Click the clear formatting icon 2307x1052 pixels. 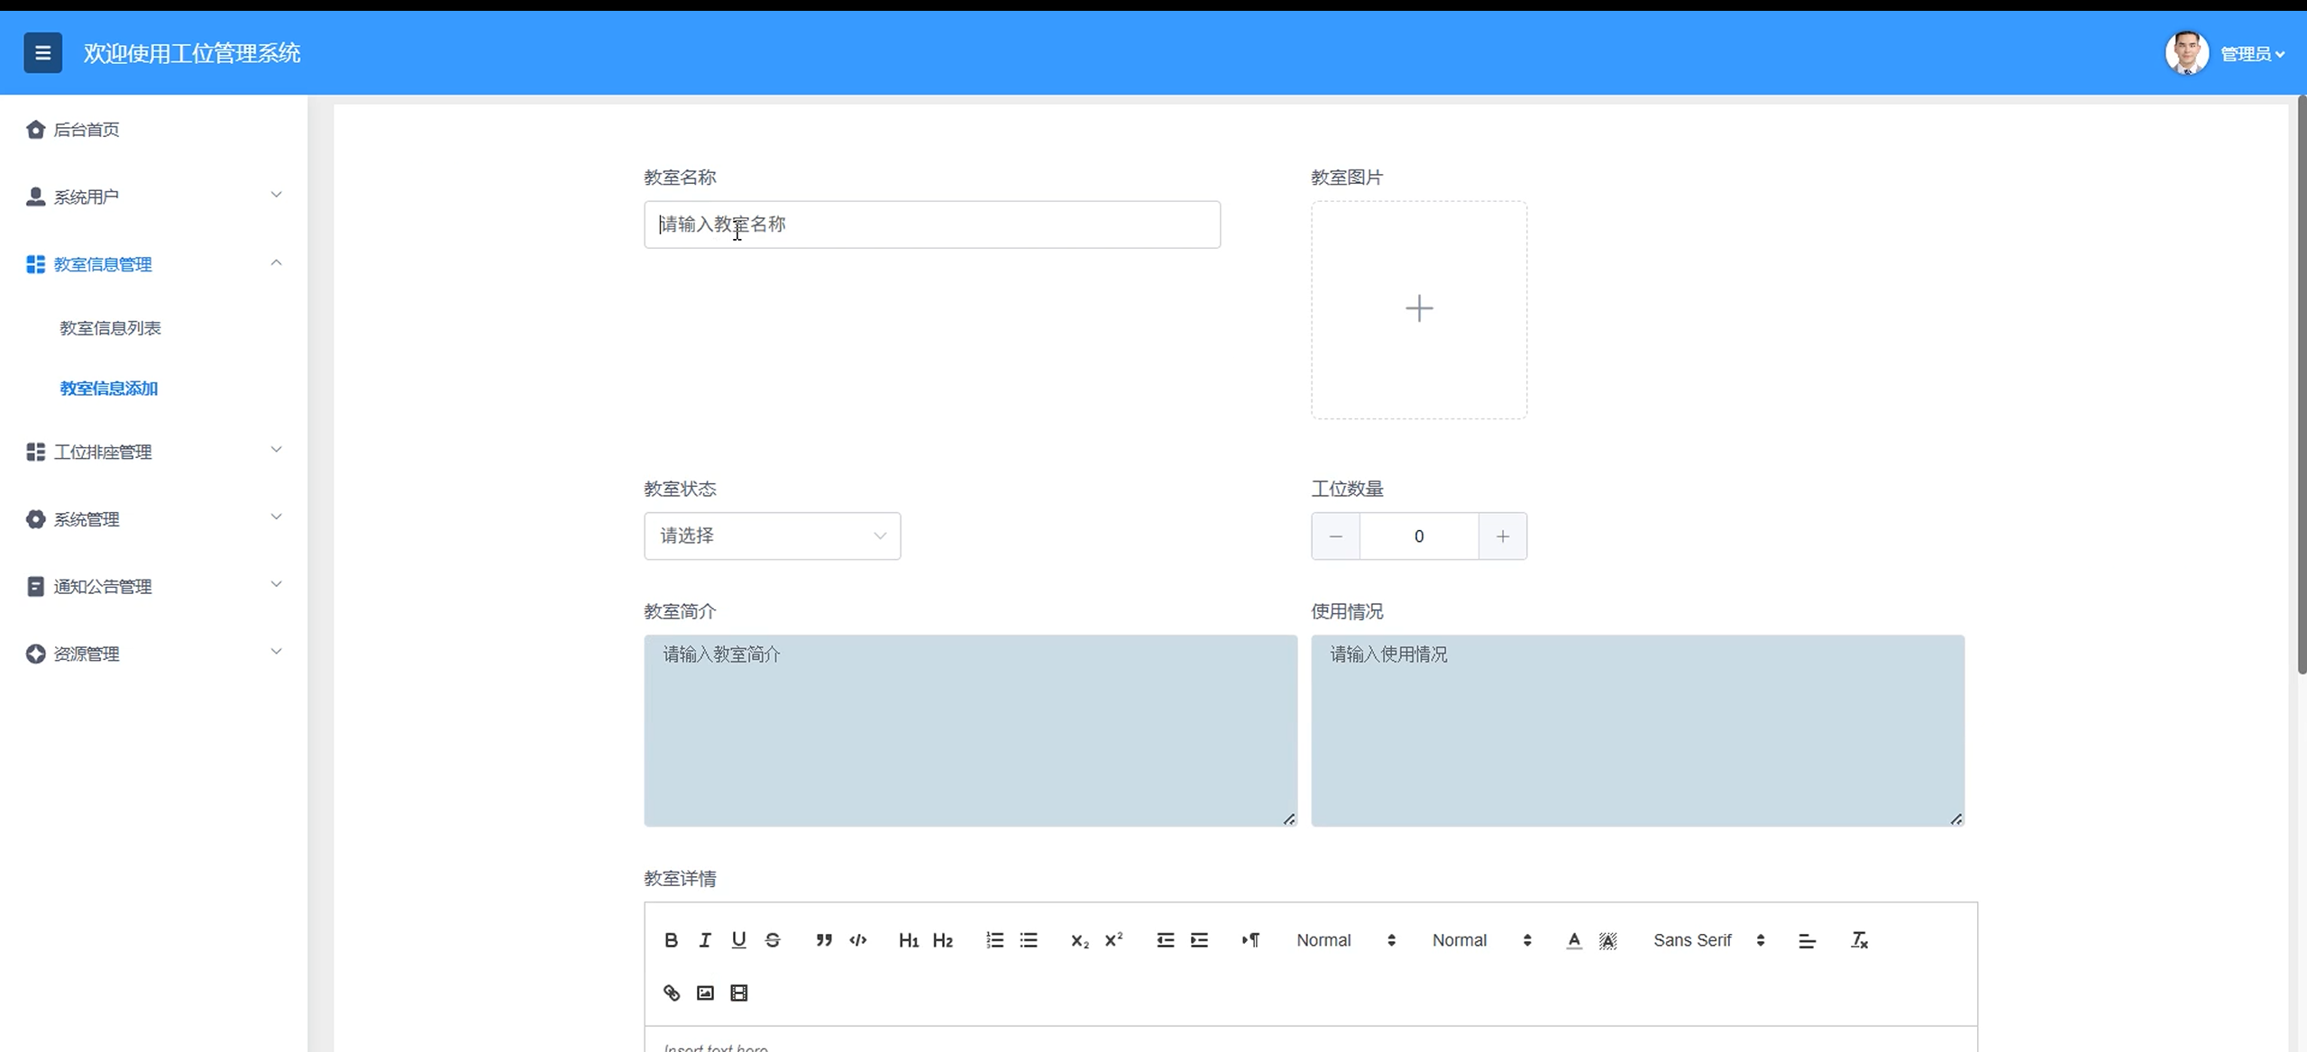[x=1859, y=940]
